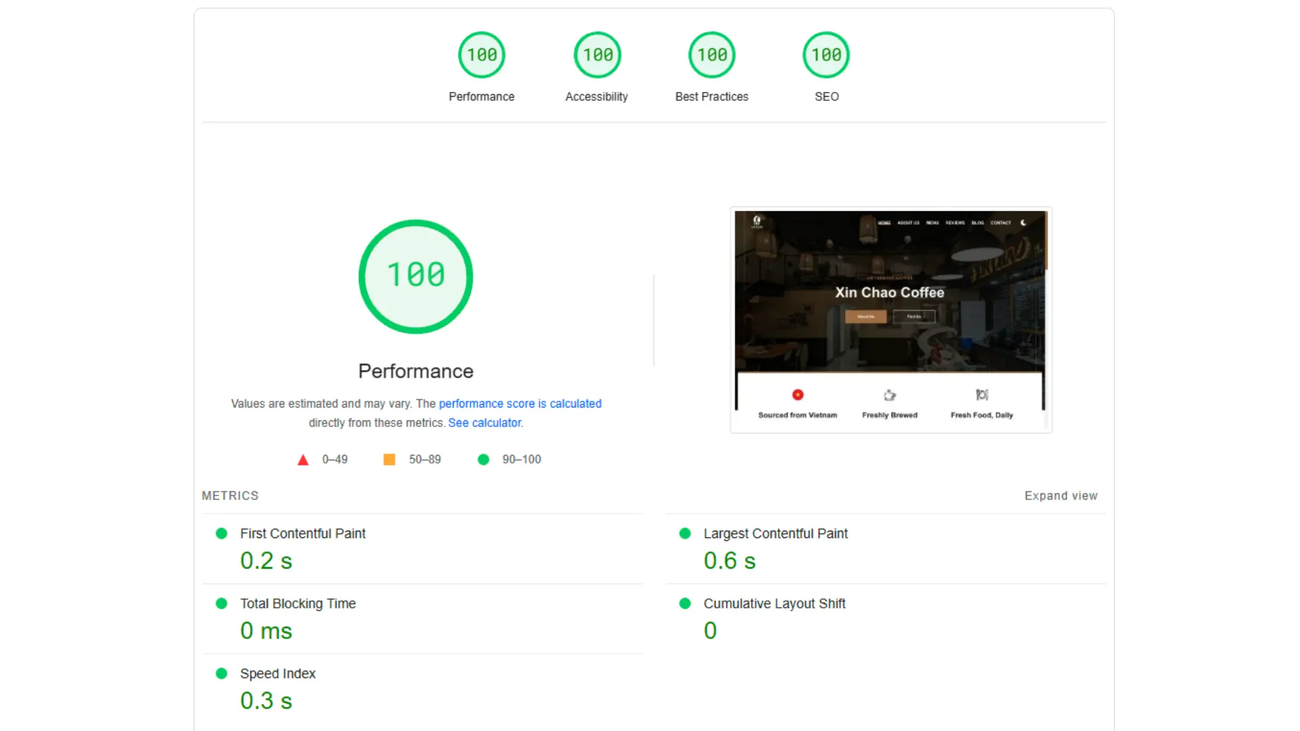Viewport: 1300px width, 731px height.
Task: Click the '90–100' legend range text
Action: pyautogui.click(x=521, y=460)
